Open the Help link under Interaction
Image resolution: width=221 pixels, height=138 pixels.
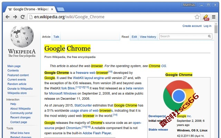coord(13,104)
